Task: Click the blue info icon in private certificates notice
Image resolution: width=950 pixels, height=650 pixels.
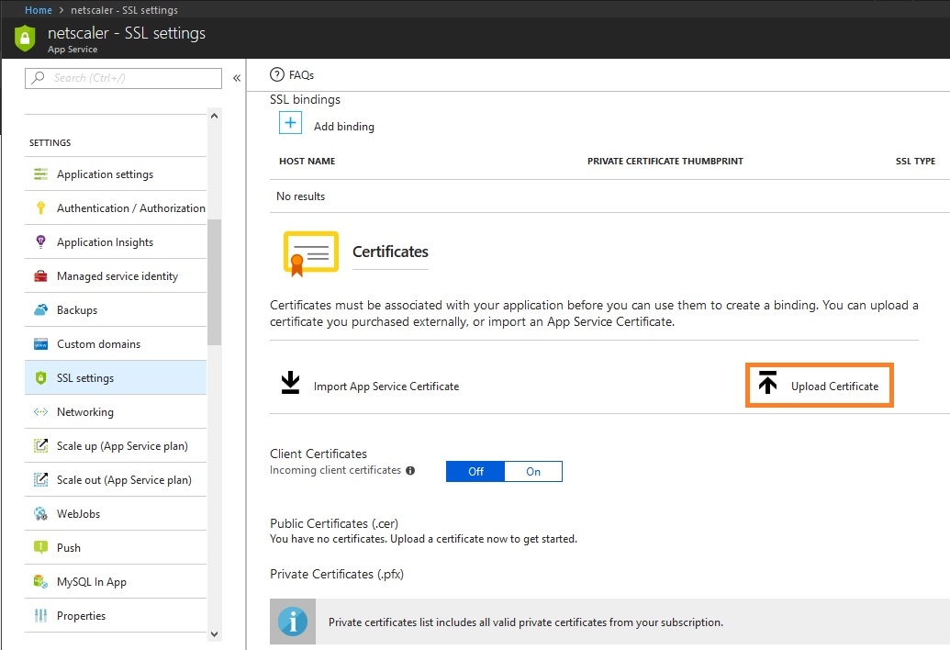Action: tap(293, 622)
